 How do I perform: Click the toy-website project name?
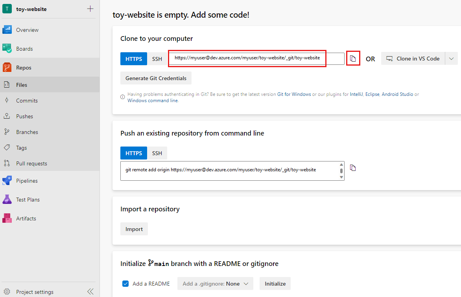[x=31, y=9]
